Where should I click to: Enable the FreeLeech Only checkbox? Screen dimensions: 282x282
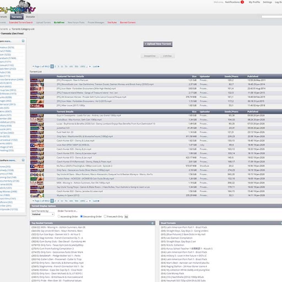pos(105,216)
